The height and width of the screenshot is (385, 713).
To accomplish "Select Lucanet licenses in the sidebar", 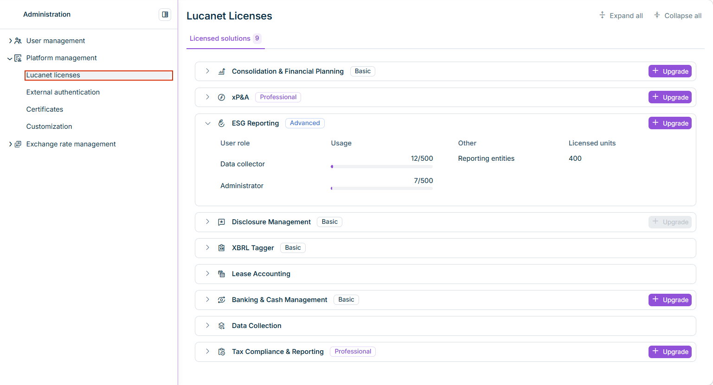I will [99, 75].
